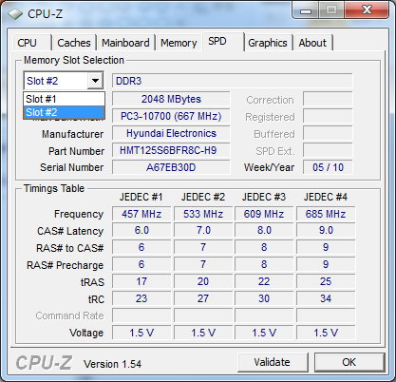Click the SPD tab

click(223, 42)
